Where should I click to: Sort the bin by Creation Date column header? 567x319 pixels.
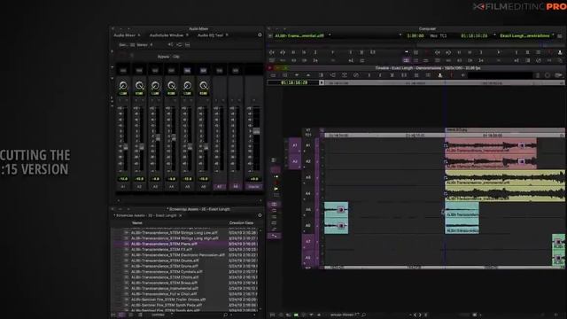coord(241,222)
